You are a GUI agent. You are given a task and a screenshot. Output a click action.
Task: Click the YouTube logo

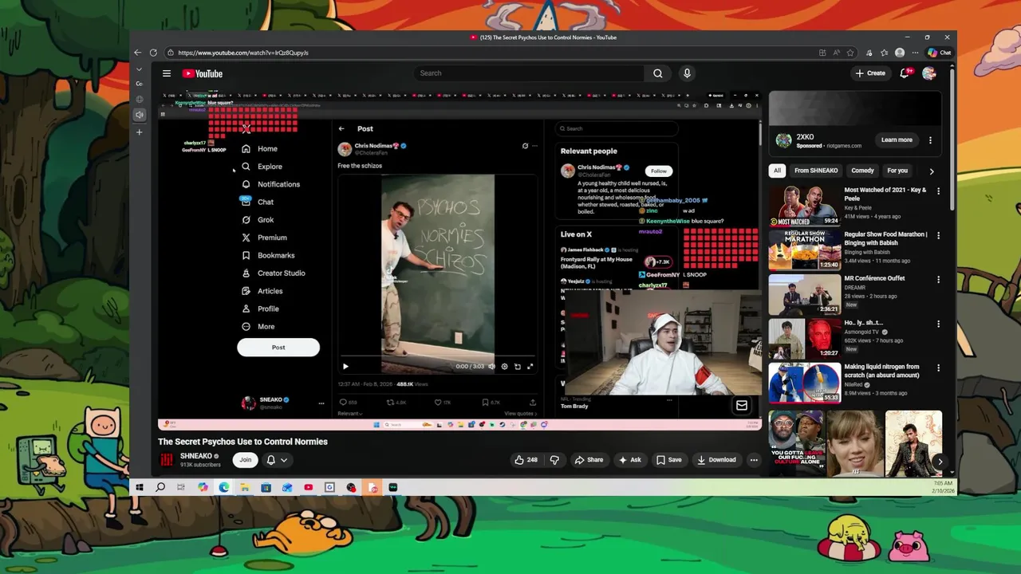[x=203, y=73]
